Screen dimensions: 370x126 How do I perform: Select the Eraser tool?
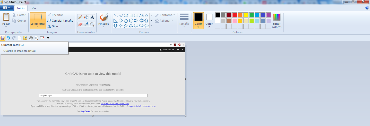pos(80,24)
